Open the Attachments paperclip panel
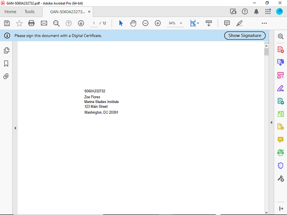The height and width of the screenshot is (215, 287). tap(6, 76)
